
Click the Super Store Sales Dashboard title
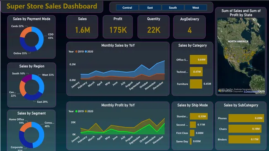(x=52, y=6)
